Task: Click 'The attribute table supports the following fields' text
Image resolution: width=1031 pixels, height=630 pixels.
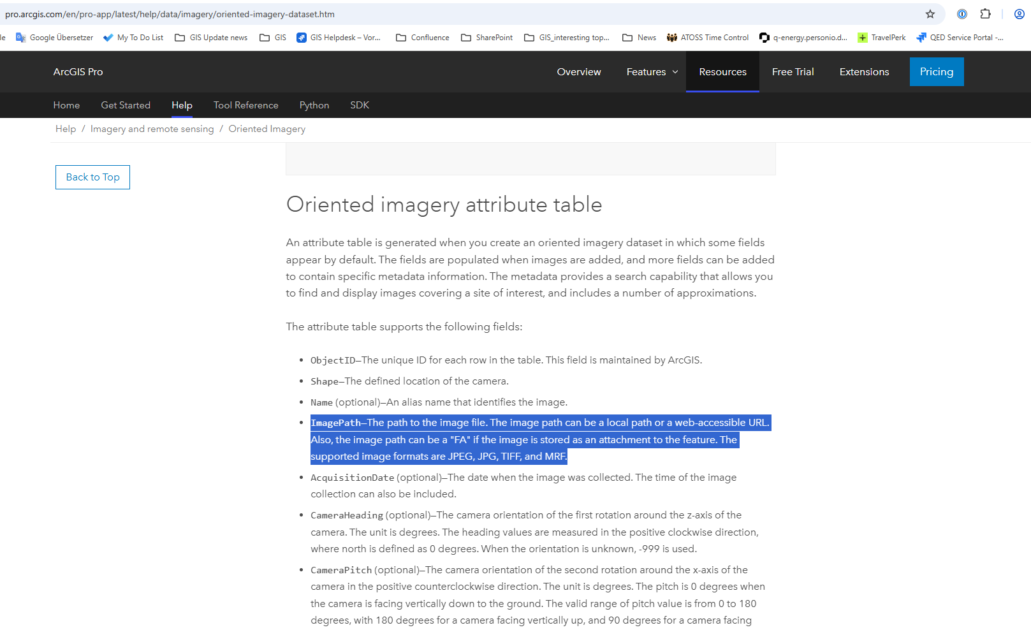Action: tap(404, 326)
